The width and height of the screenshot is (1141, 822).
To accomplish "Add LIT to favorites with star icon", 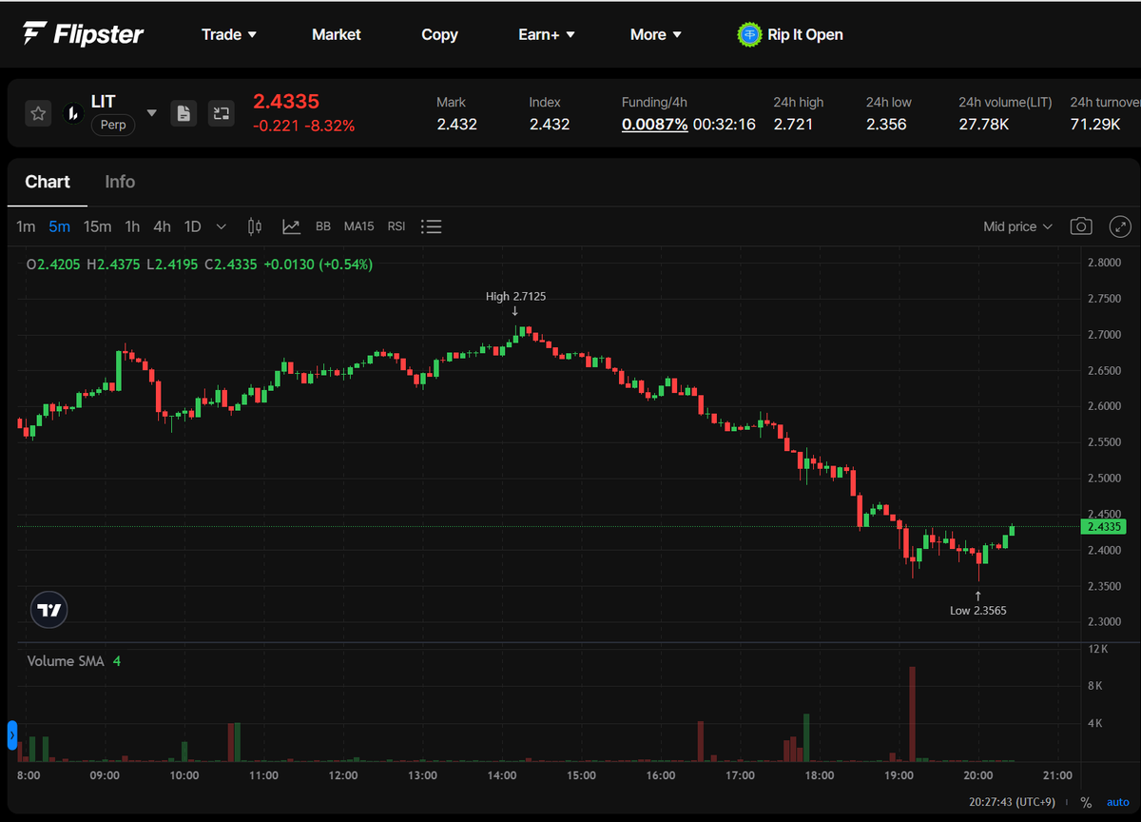I will coord(38,114).
